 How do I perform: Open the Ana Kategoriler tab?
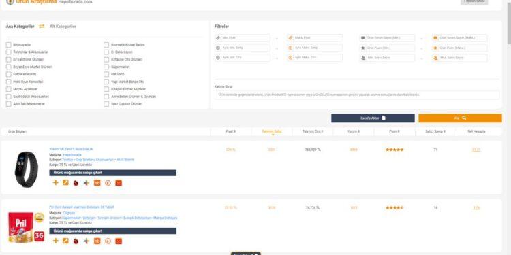(20, 27)
